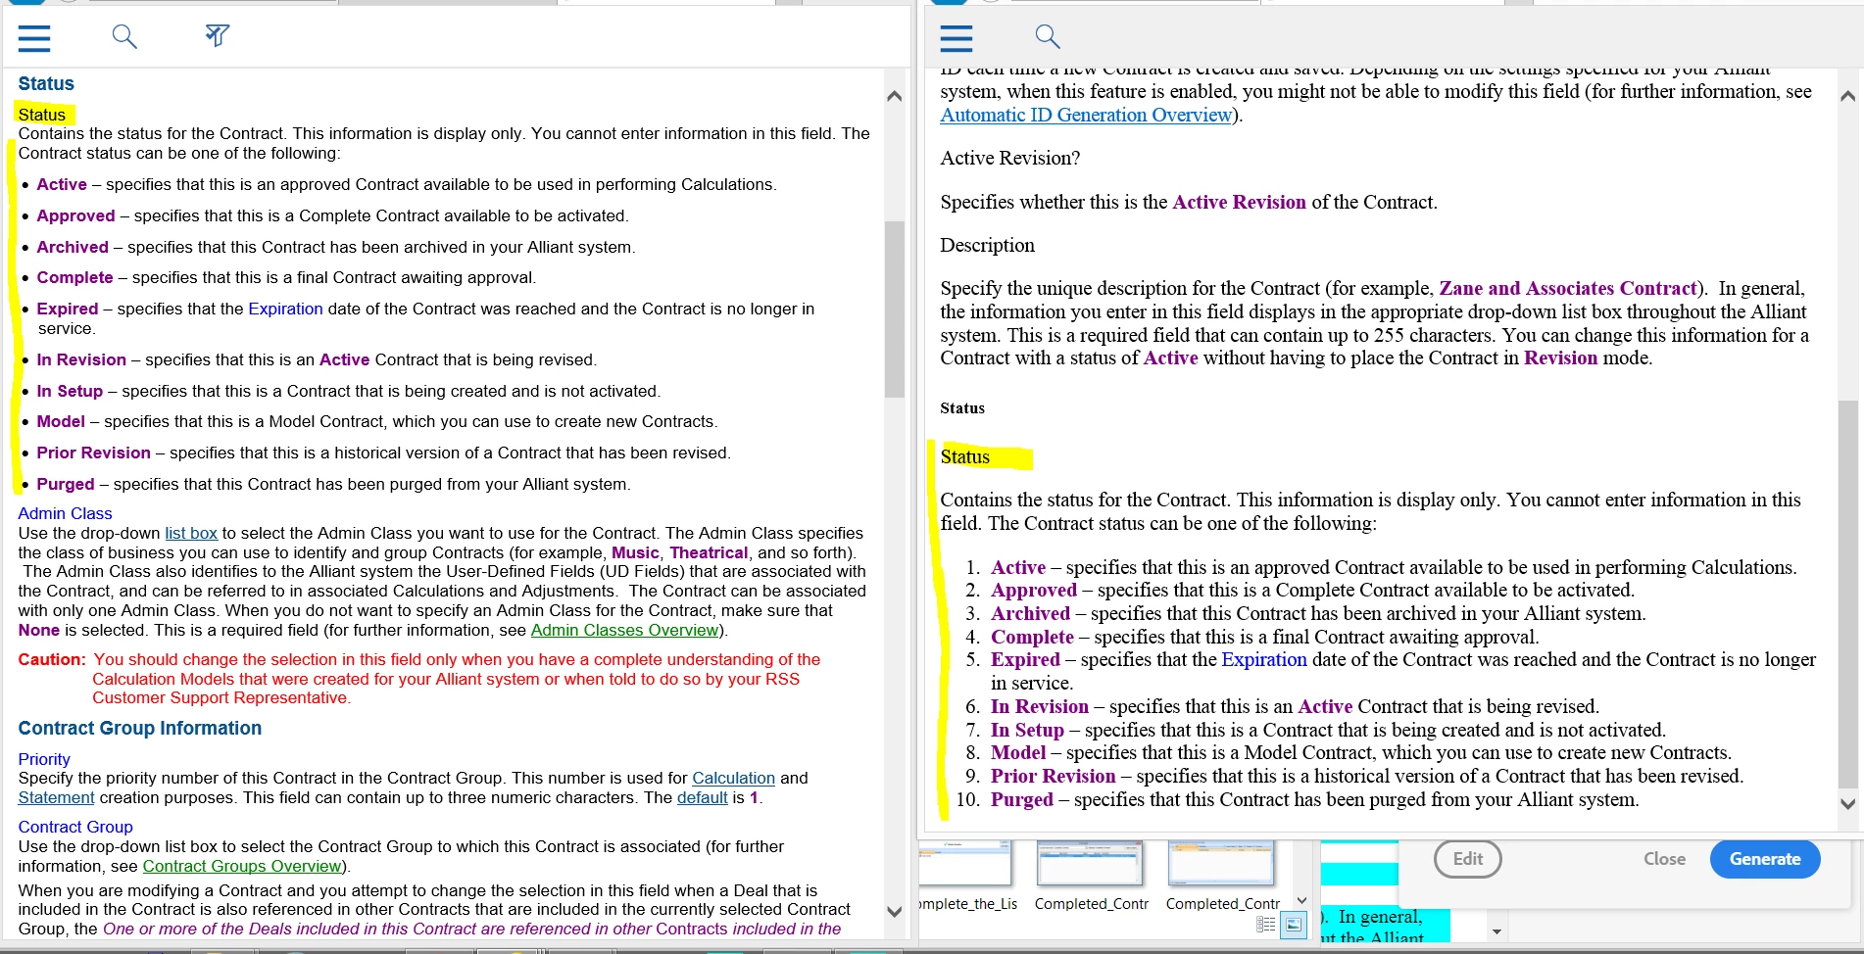Click 'Contract Group Information' heading

(140, 728)
